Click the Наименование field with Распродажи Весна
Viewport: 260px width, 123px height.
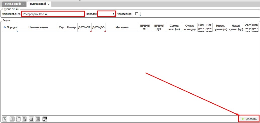53,14
